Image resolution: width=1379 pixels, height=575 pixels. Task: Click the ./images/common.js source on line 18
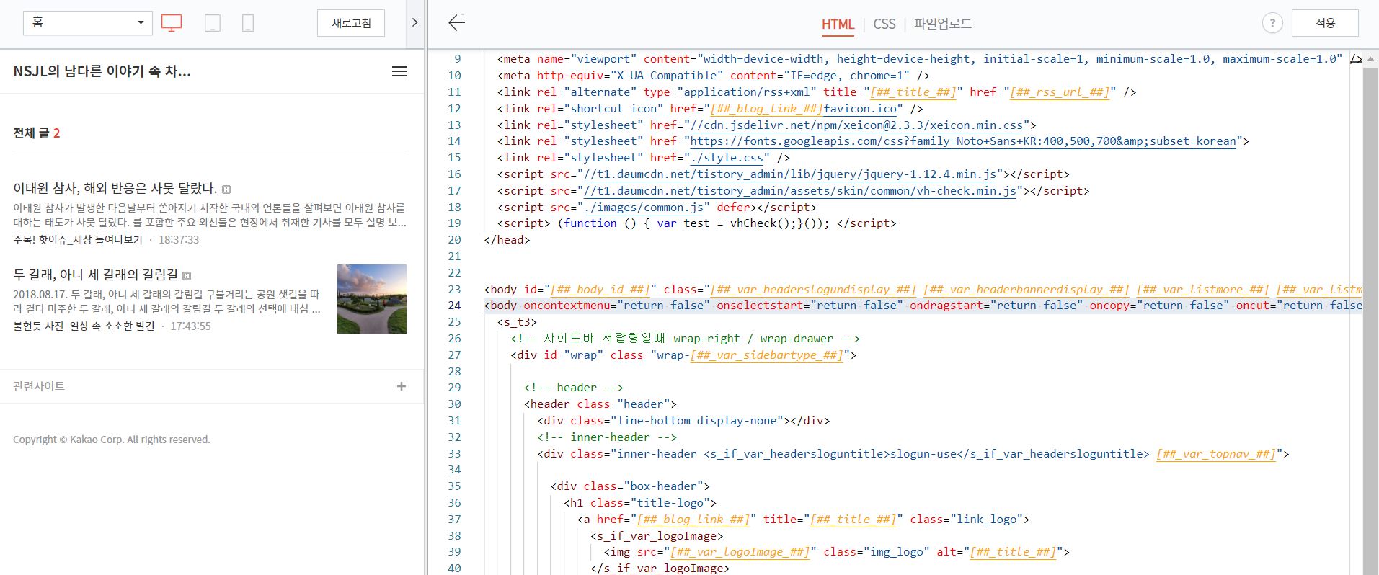pos(644,208)
